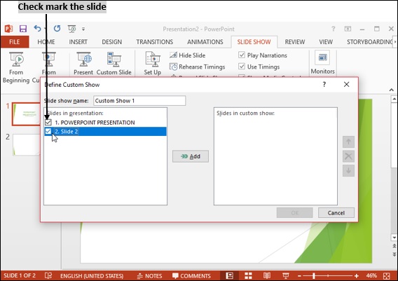Select the 2. Slide 2 list row
The image size is (398, 281).
click(105, 132)
